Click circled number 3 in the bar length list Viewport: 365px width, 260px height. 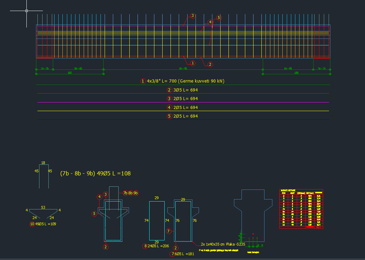(169, 99)
